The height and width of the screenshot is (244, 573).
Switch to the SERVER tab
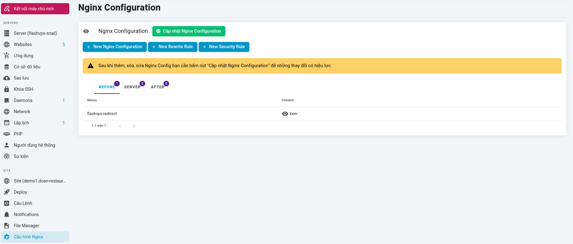132,87
